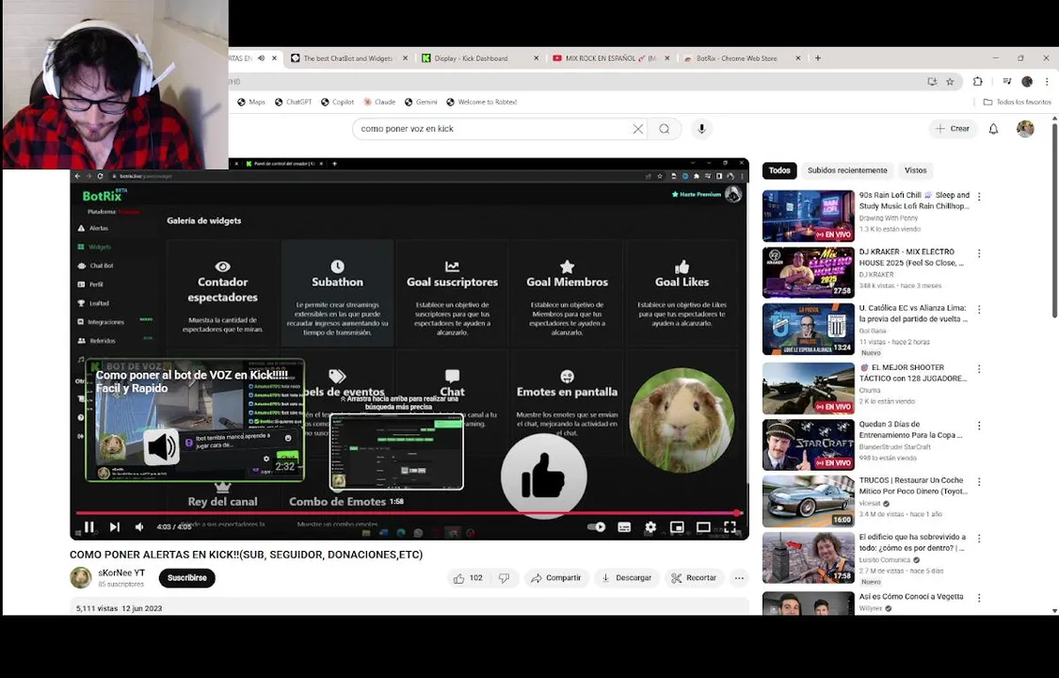Open 90s Rain Lofi Chill video thumbnail

pos(809,216)
